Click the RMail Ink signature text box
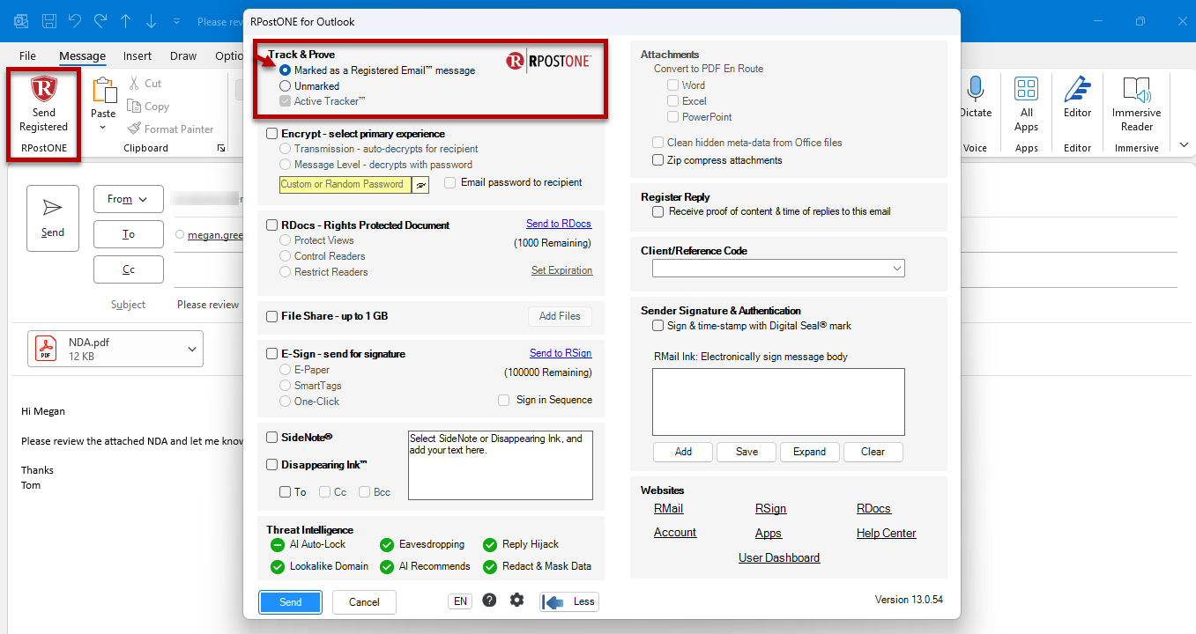 click(x=778, y=402)
